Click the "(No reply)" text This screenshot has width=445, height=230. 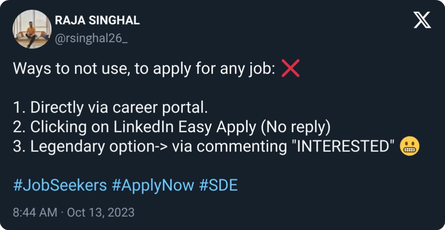click(x=295, y=128)
